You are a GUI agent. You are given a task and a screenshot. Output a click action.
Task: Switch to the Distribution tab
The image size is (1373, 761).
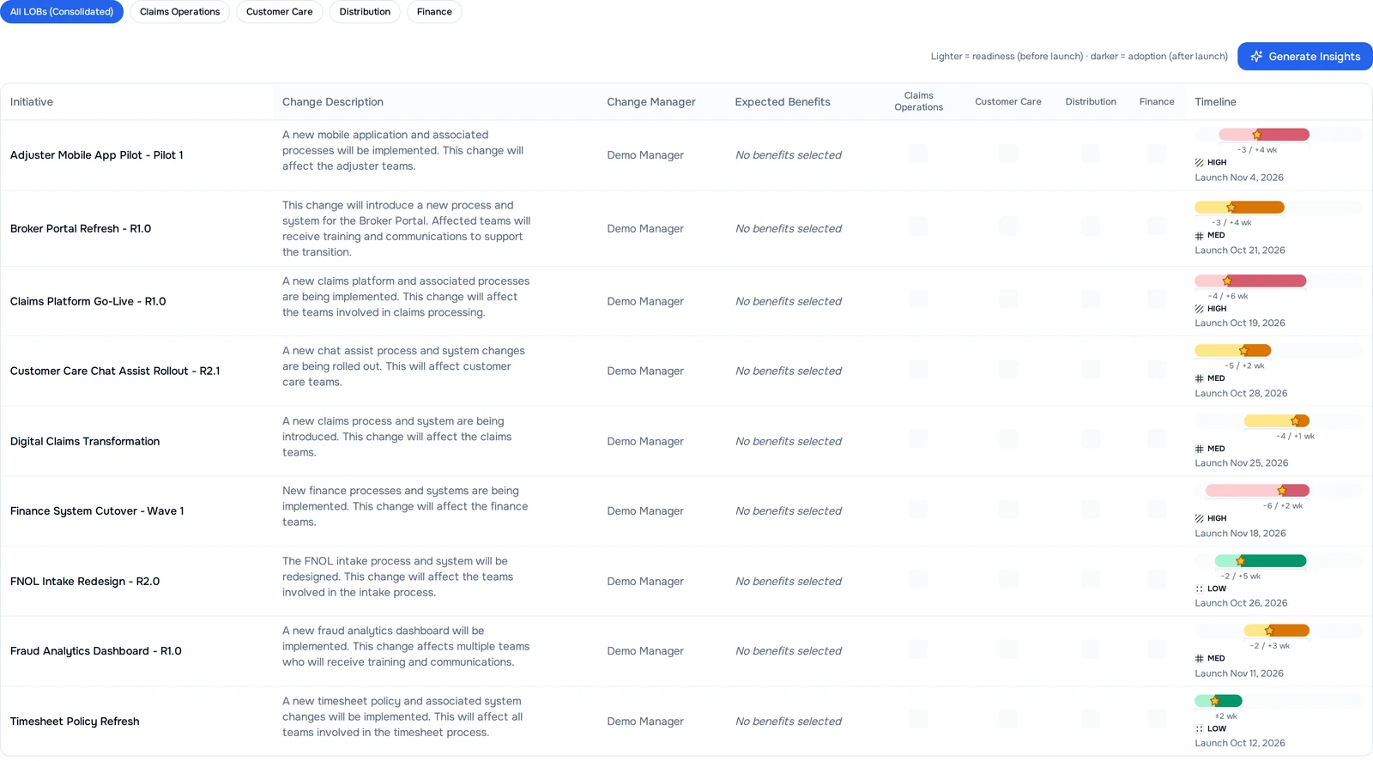coord(365,12)
